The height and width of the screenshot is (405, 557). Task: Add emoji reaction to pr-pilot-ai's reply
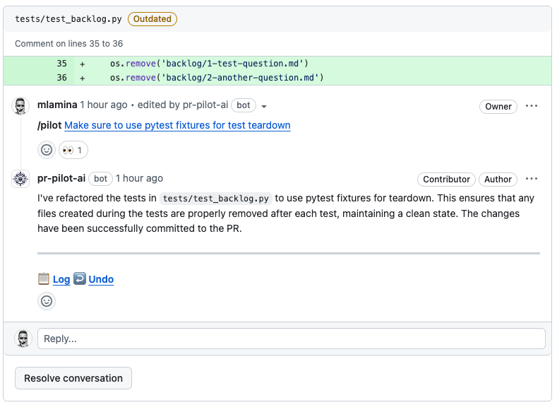click(x=47, y=301)
